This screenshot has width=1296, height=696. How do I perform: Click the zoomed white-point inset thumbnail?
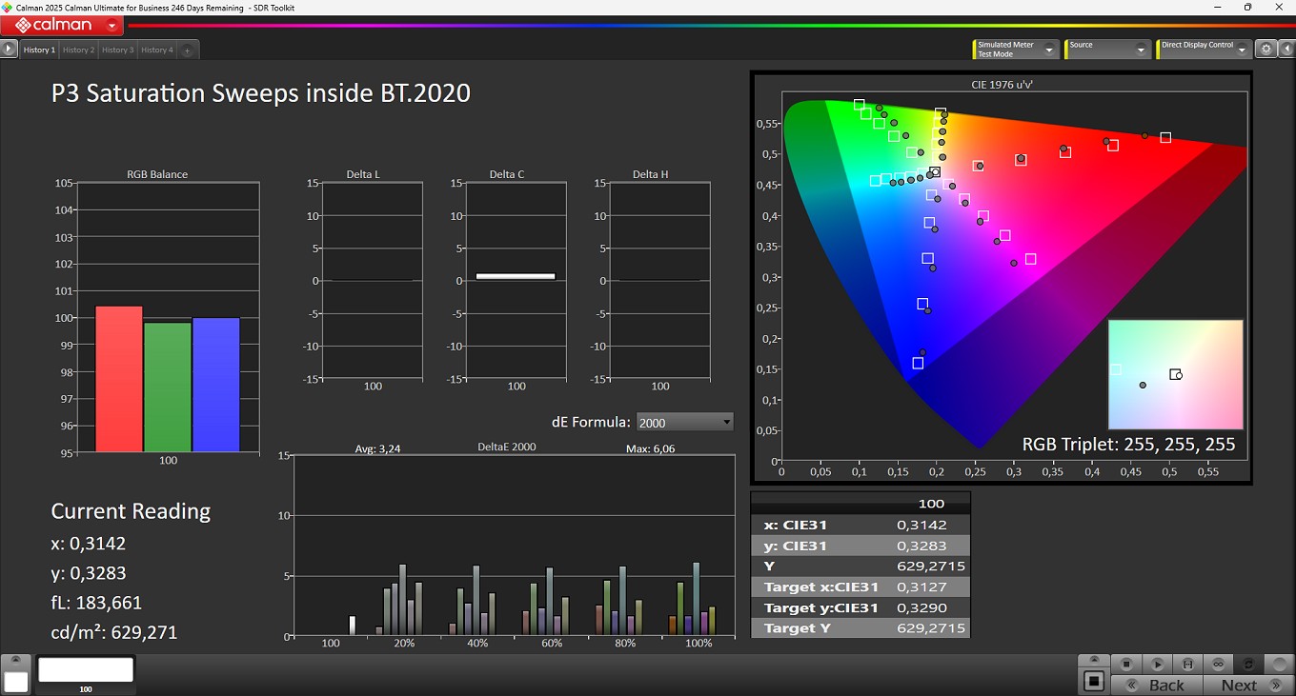[x=1175, y=374]
